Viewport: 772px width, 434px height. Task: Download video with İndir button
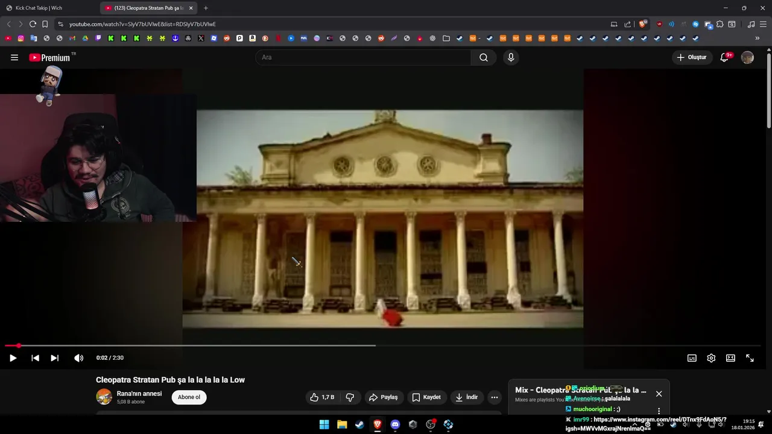click(x=467, y=397)
